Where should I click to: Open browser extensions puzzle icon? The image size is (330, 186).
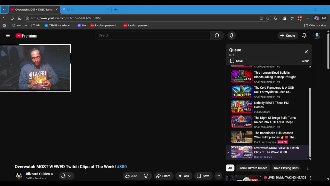pyautogui.click(x=276, y=18)
